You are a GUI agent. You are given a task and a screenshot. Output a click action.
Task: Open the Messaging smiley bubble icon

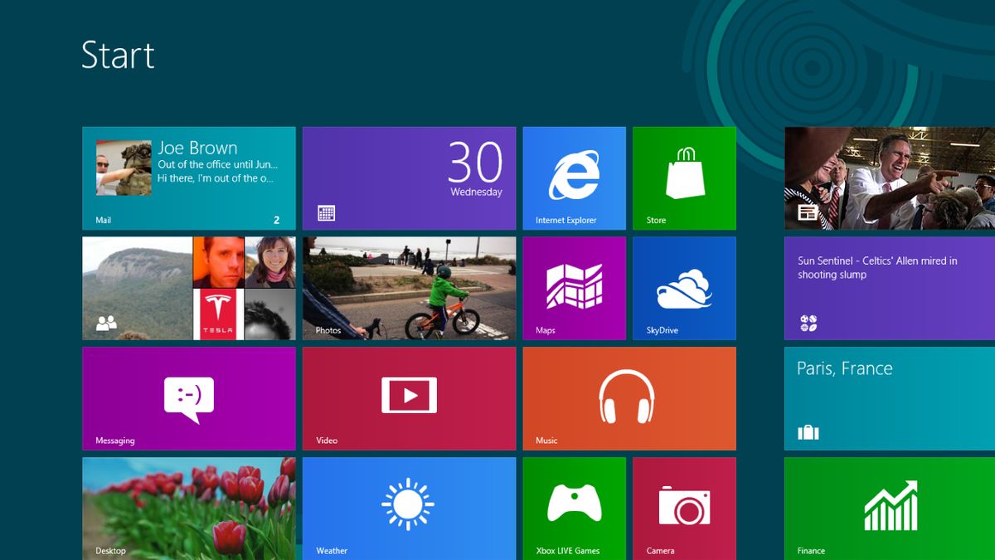click(x=189, y=400)
